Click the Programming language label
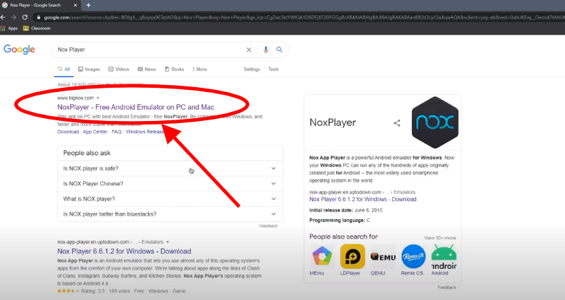565x300 pixels. tap(337, 220)
